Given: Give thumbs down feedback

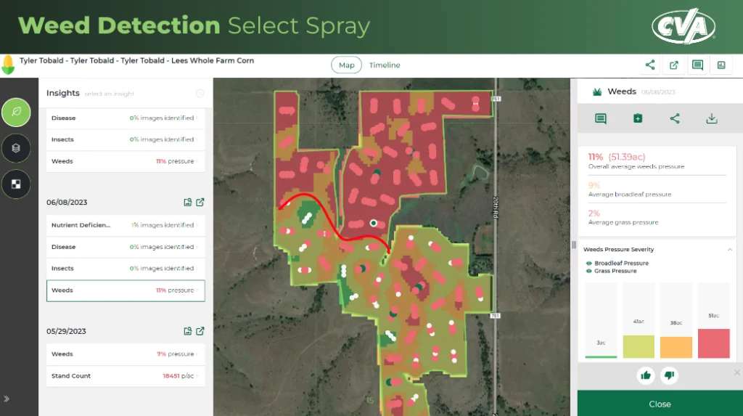Looking at the screenshot, I should (669, 375).
